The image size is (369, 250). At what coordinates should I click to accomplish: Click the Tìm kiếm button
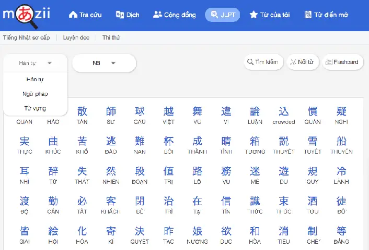[x=263, y=62]
